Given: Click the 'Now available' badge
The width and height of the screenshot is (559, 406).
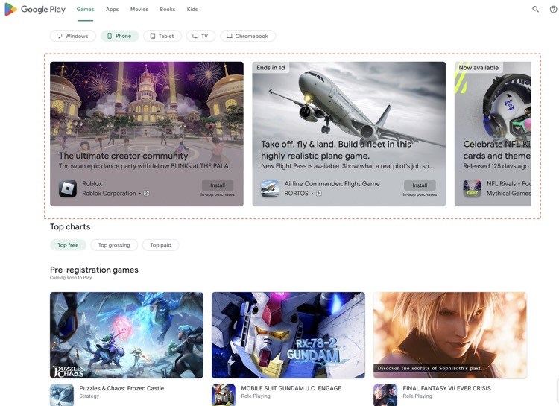Looking at the screenshot, I should tap(479, 67).
